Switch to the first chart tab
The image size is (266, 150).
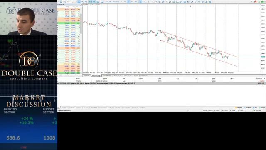point(86,76)
